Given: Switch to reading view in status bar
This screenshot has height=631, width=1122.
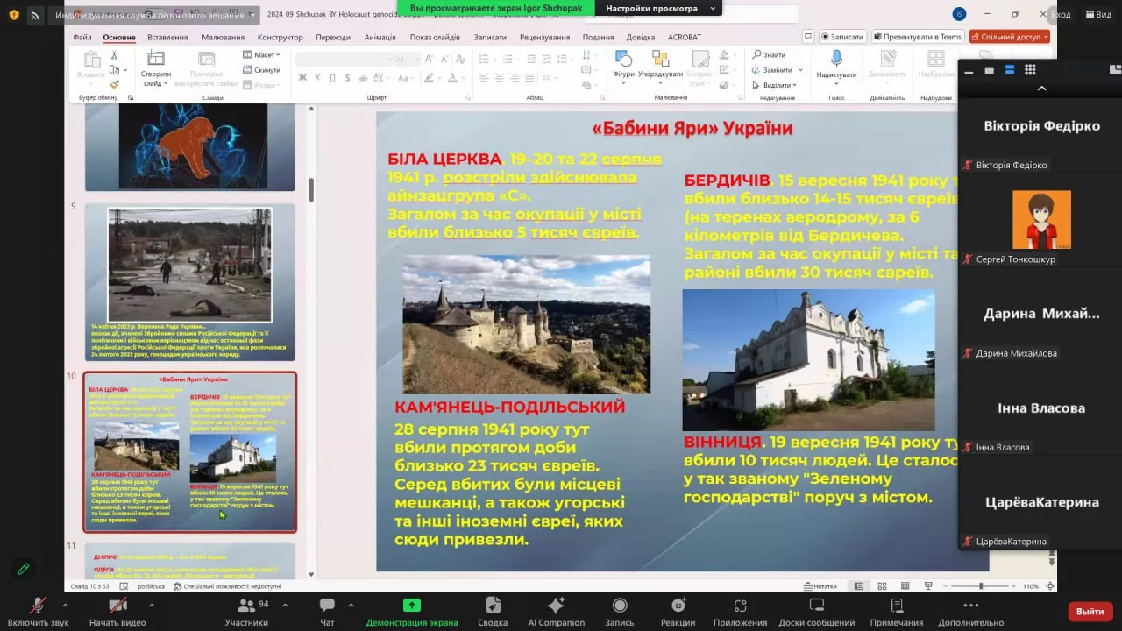Looking at the screenshot, I should (905, 586).
